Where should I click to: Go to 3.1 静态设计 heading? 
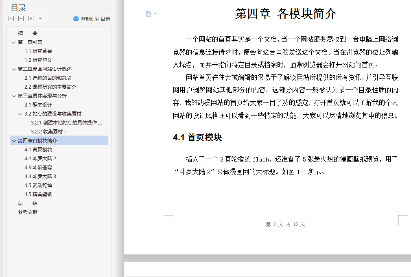[x=38, y=105]
